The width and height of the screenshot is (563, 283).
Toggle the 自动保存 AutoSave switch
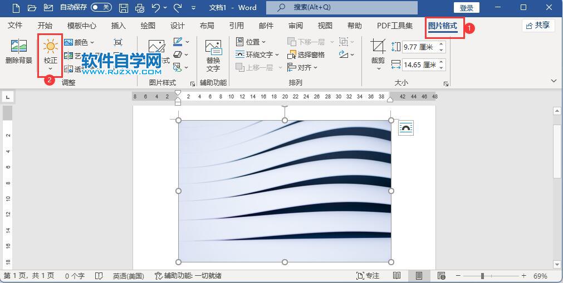point(100,7)
